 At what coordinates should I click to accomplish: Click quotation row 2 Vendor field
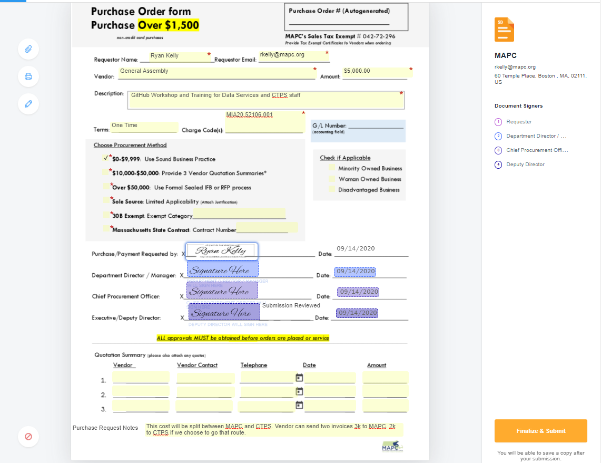point(141,391)
